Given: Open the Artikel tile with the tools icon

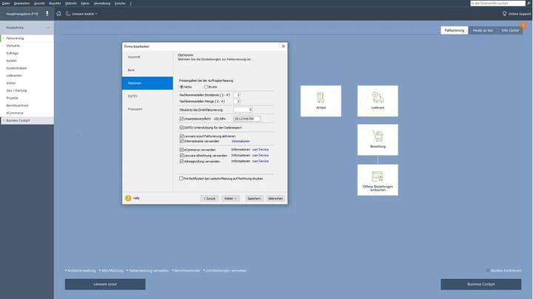Looking at the screenshot, I should 321,101.
